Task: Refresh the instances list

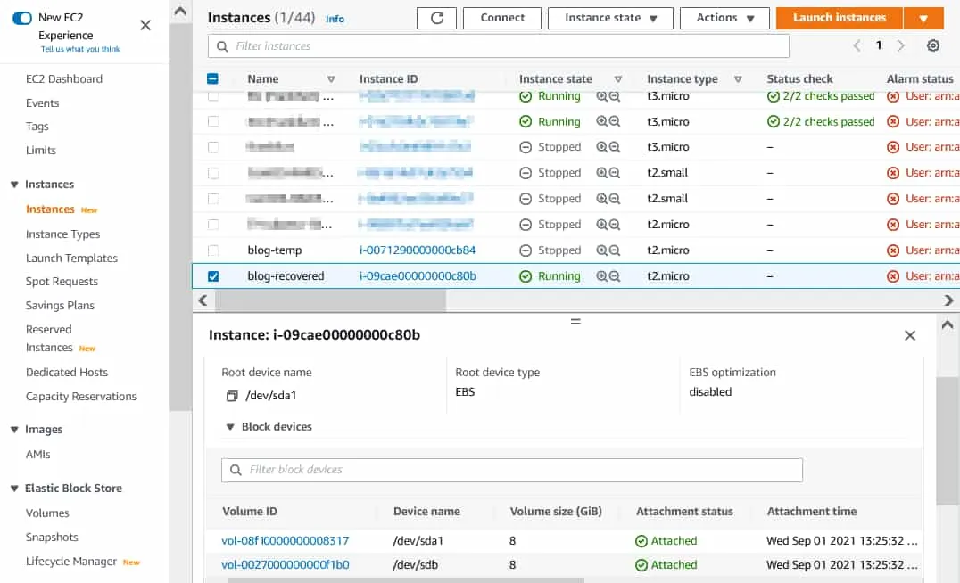Action: point(436,18)
